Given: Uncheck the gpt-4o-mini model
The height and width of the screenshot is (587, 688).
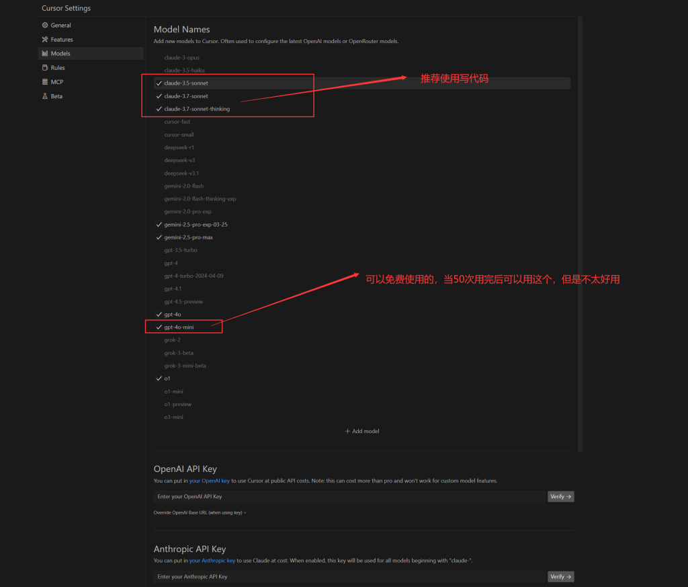Looking at the screenshot, I should (x=159, y=327).
